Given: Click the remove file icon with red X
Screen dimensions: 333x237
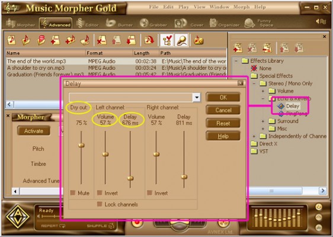Looking at the screenshot, I should point(102,40).
